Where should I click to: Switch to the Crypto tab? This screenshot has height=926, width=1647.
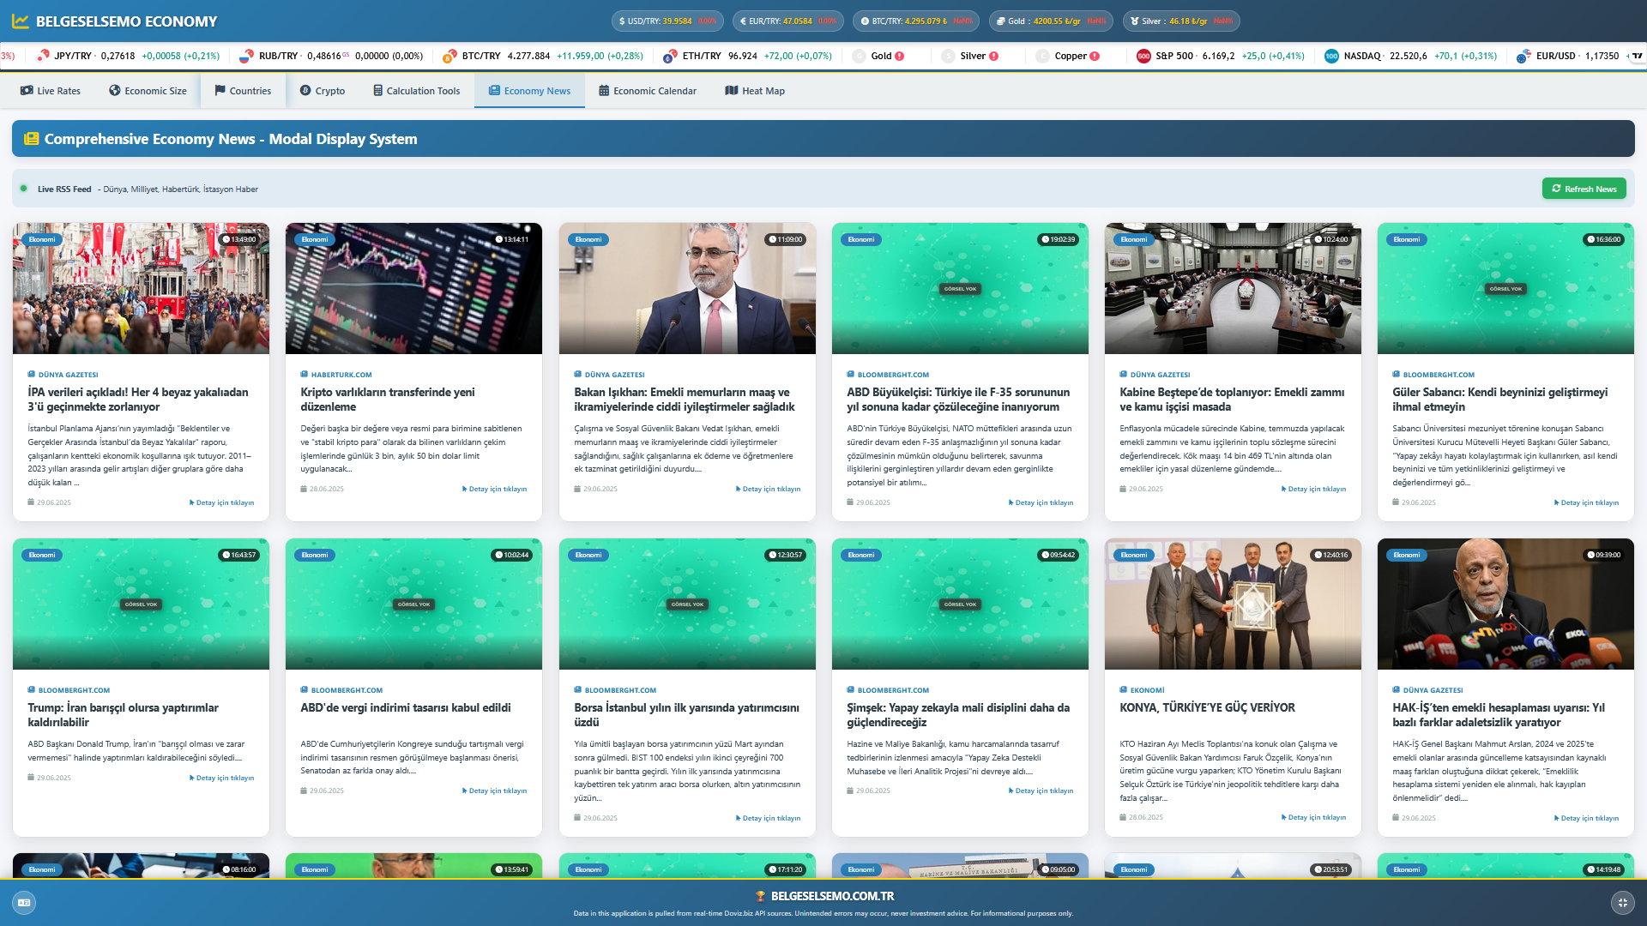click(x=323, y=91)
